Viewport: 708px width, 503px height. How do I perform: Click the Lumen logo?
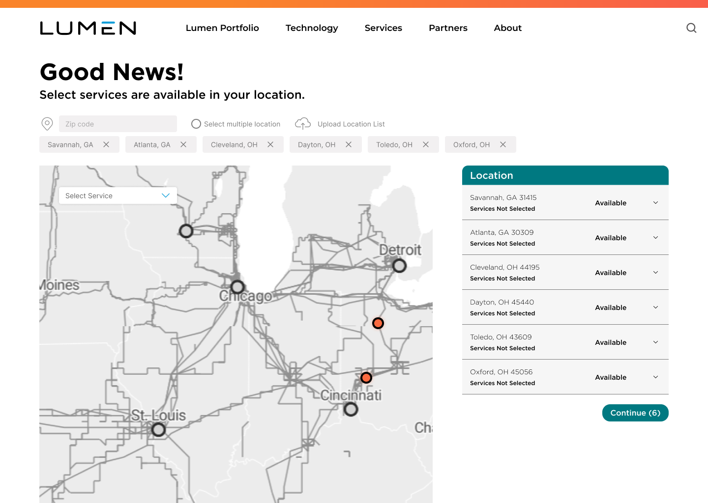tap(88, 28)
